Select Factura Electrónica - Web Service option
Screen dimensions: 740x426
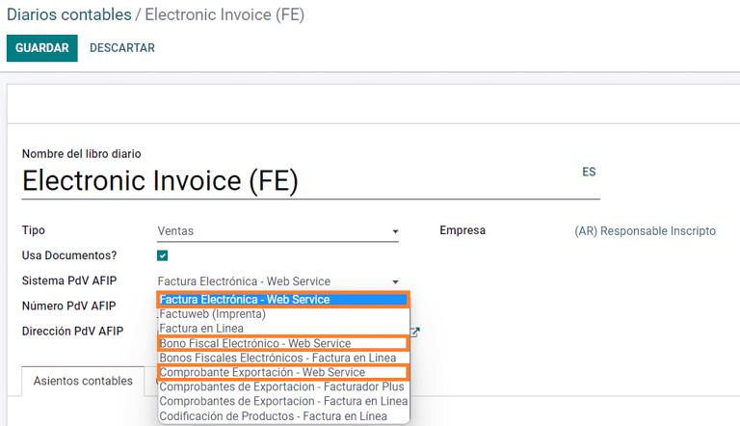click(x=283, y=300)
